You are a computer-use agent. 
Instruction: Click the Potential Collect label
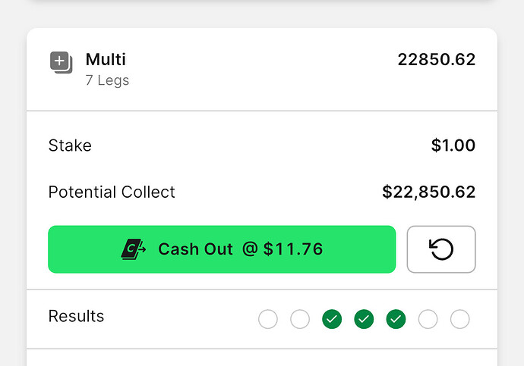point(112,192)
